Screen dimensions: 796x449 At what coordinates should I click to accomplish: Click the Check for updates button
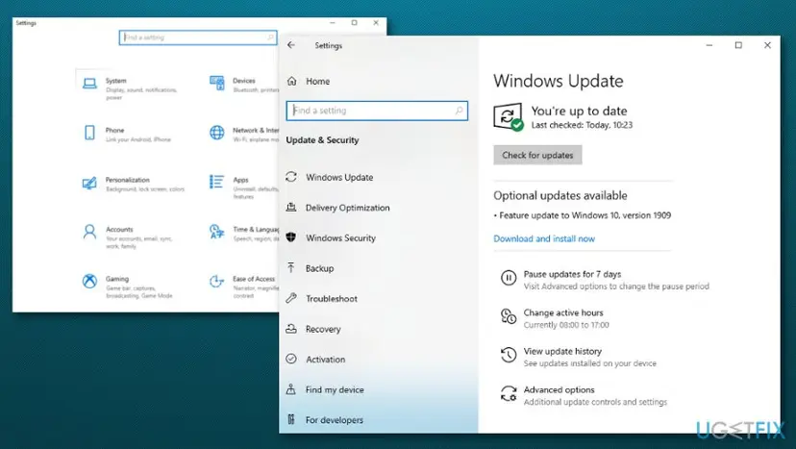537,155
